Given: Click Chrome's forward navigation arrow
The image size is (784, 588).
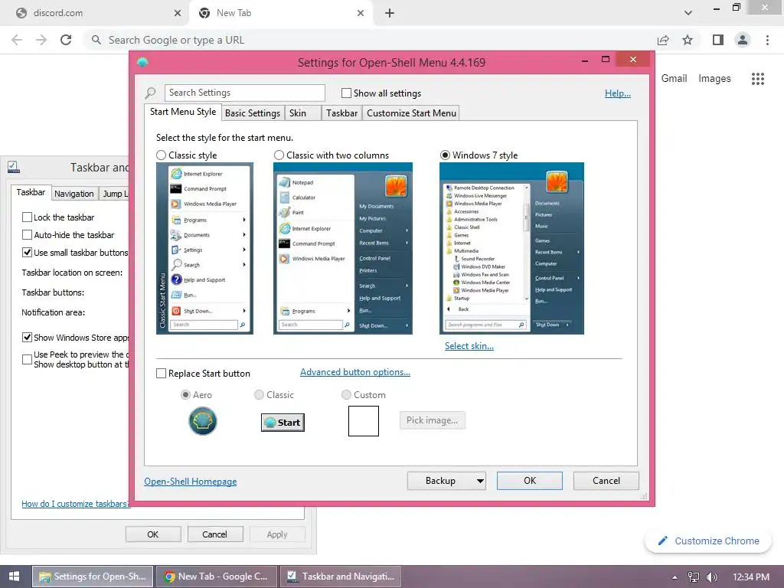Looking at the screenshot, I should [41, 40].
